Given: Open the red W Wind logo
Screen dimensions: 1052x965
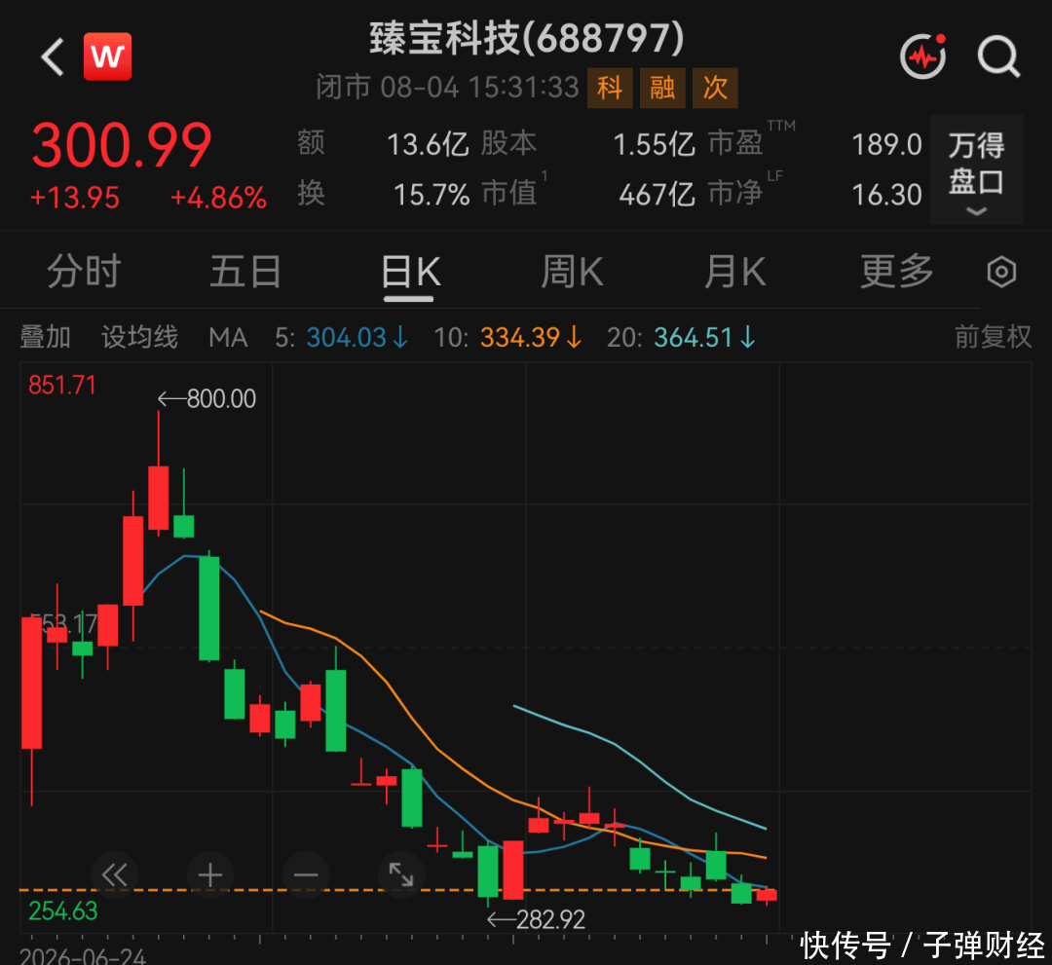Looking at the screenshot, I should (107, 56).
